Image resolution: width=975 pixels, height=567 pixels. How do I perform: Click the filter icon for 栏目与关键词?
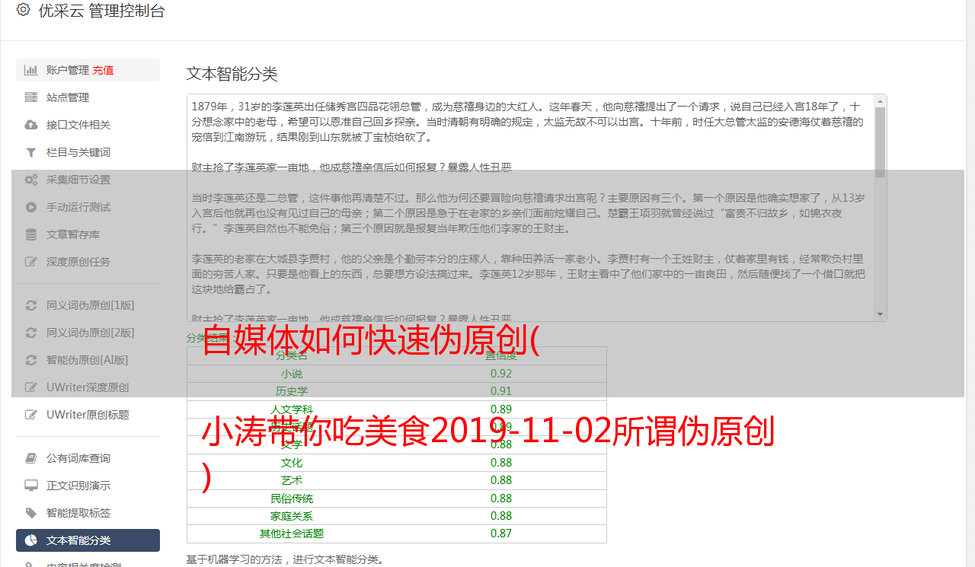coord(31,152)
